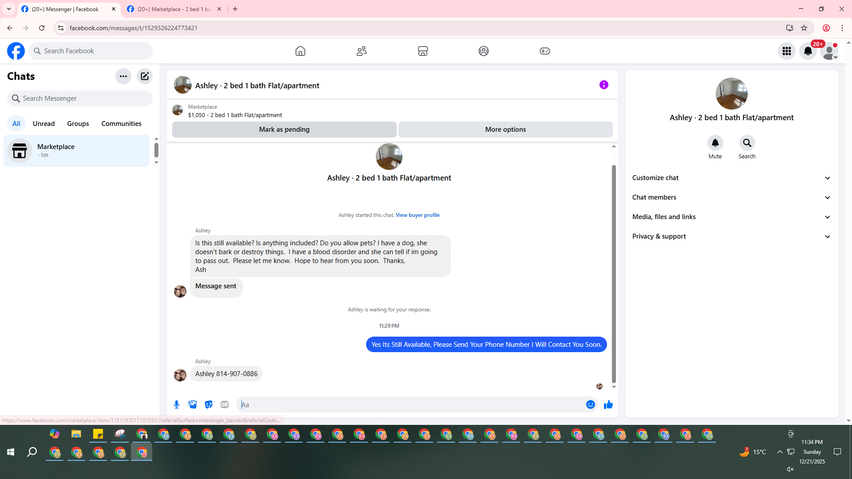Send a voice clip
Screen dimensions: 852x479
tap(177, 404)
